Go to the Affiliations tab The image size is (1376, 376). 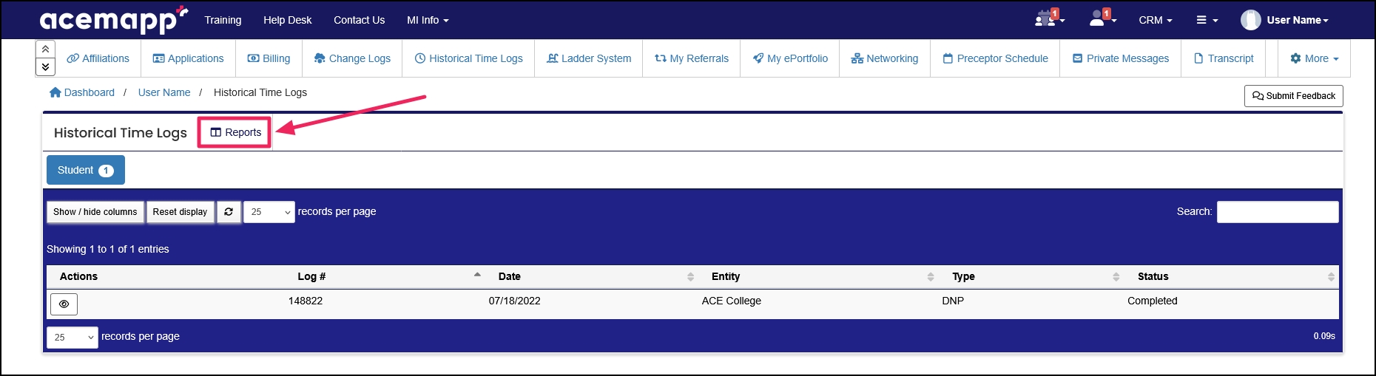(98, 58)
